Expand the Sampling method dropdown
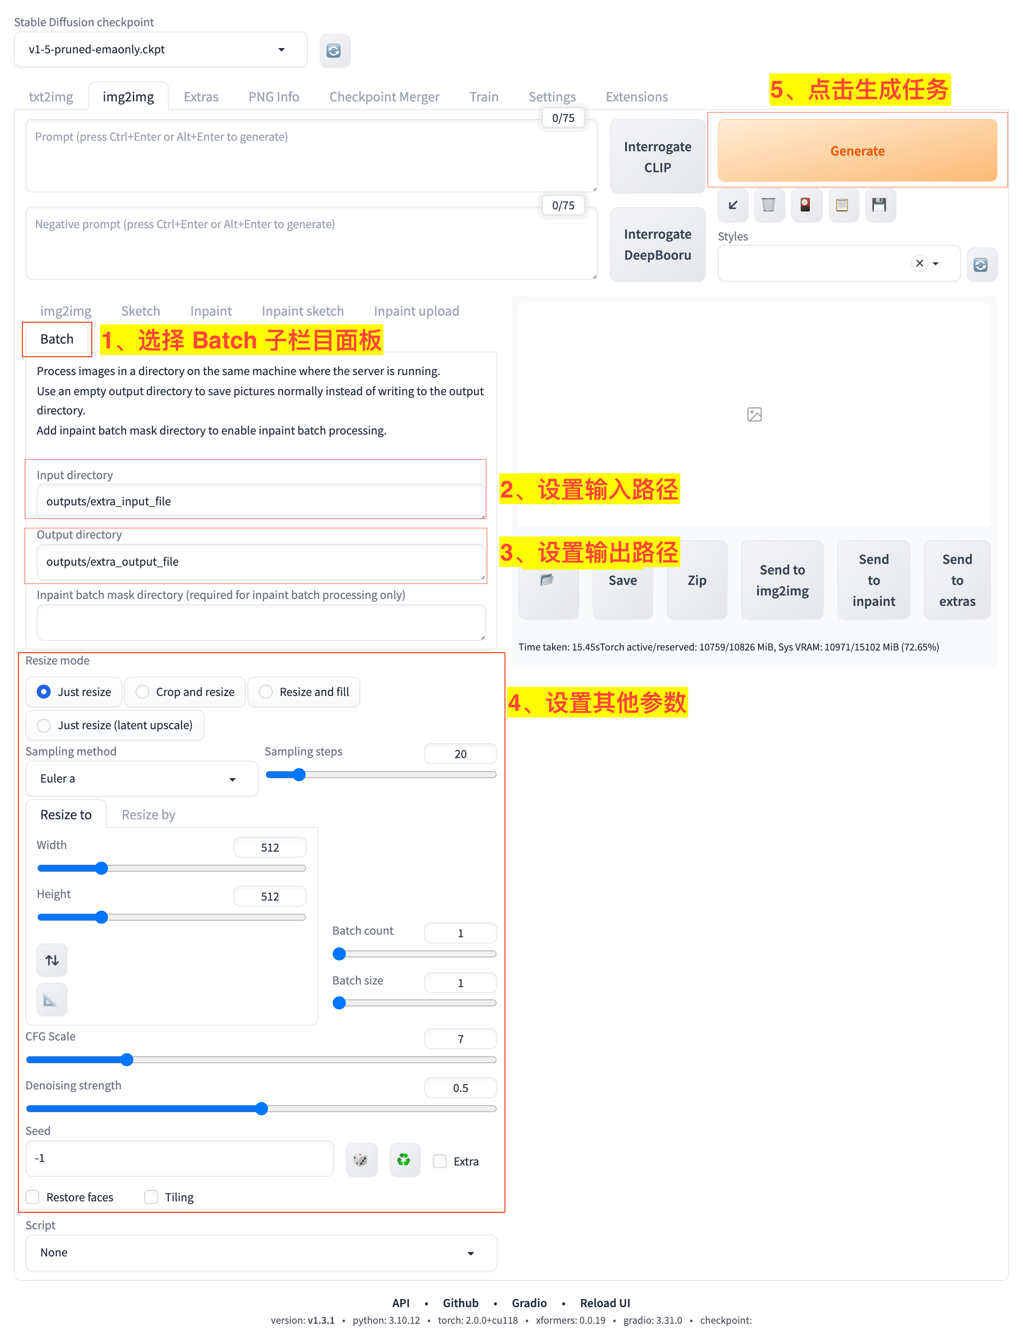The width and height of the screenshot is (1023, 1343). point(141,779)
